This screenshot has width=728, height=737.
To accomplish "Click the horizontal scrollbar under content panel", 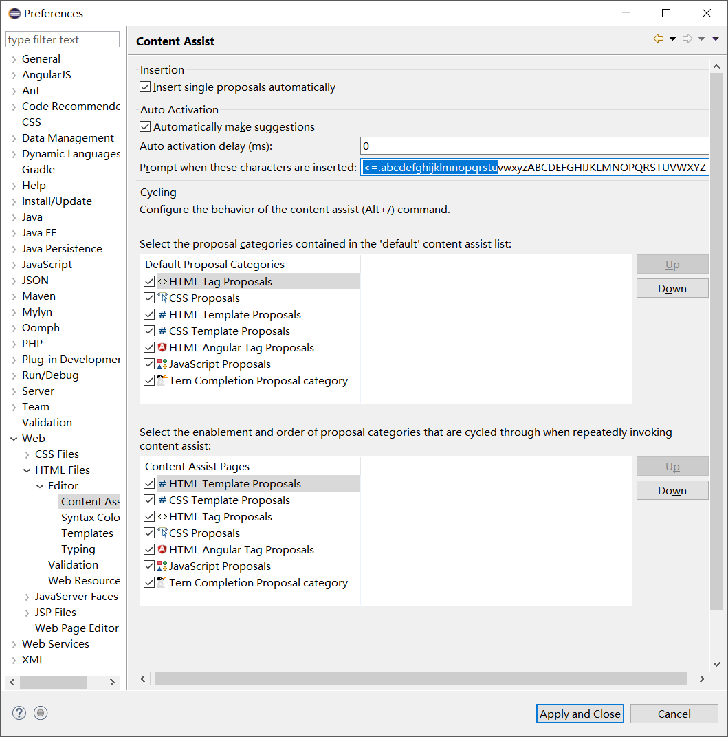I will click(x=421, y=679).
